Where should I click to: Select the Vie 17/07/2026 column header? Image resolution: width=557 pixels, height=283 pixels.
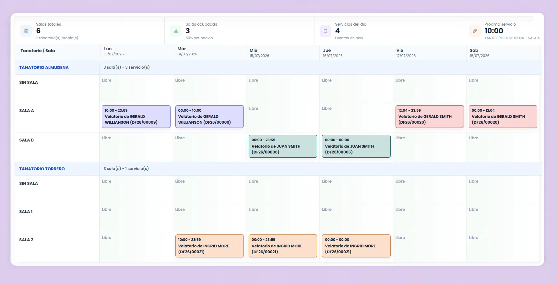coord(430,53)
